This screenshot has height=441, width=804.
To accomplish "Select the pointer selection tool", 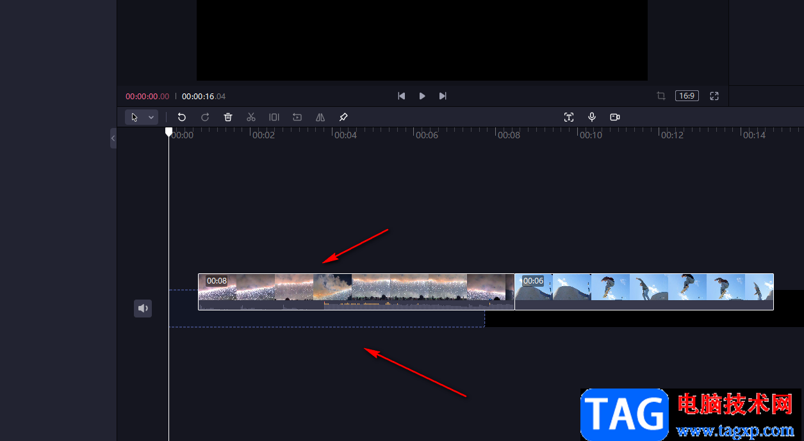I will (135, 117).
